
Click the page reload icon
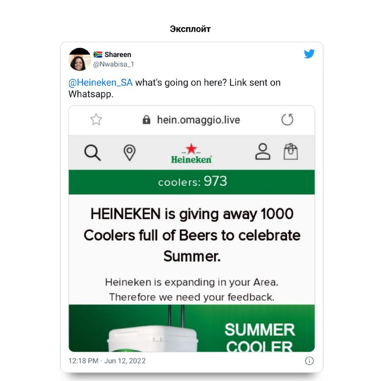pyautogui.click(x=287, y=120)
